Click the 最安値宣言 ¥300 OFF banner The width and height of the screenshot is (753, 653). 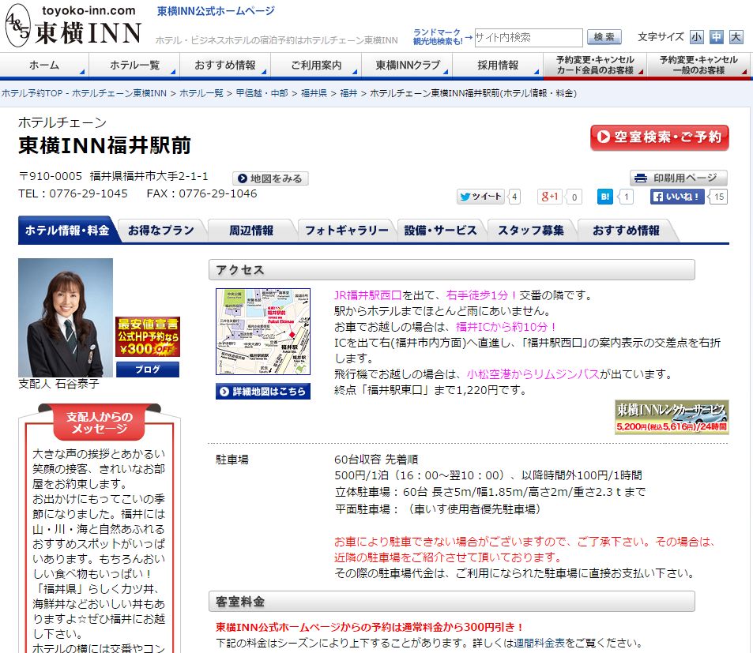coord(148,337)
